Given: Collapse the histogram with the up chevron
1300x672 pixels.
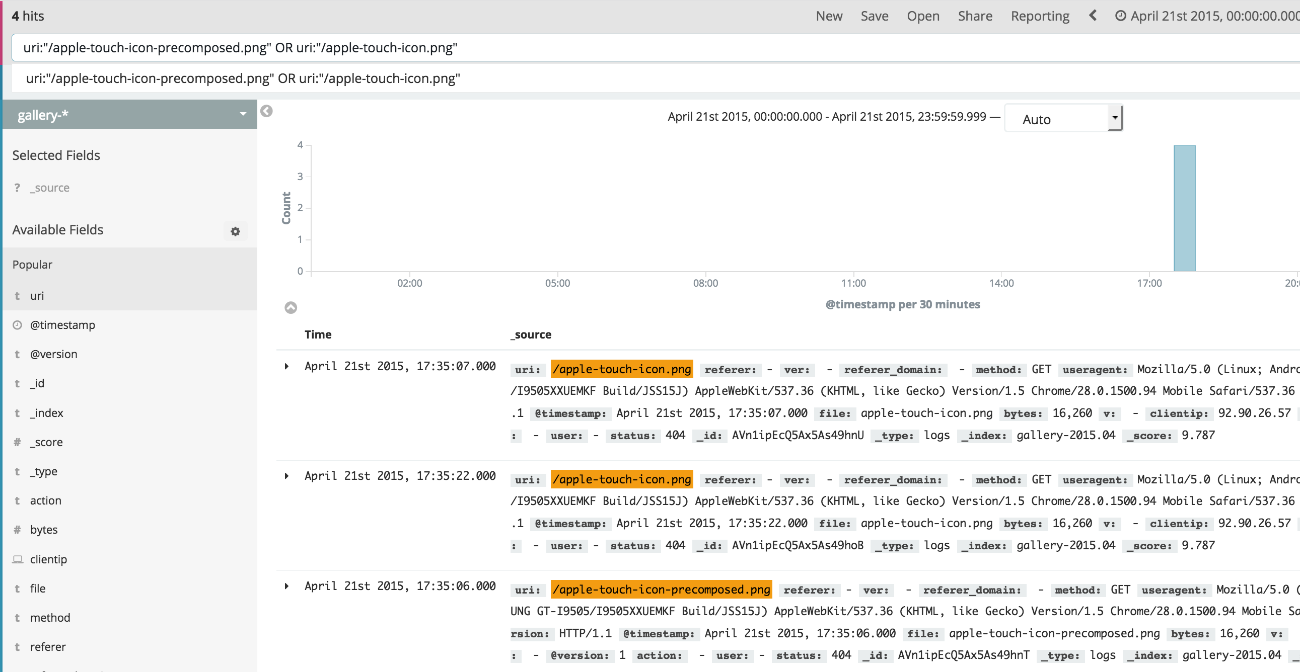Looking at the screenshot, I should pos(290,306).
